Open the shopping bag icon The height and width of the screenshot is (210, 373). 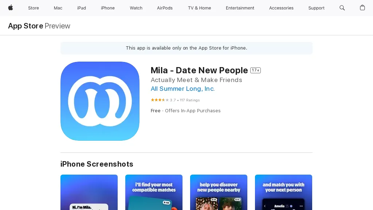[362, 8]
